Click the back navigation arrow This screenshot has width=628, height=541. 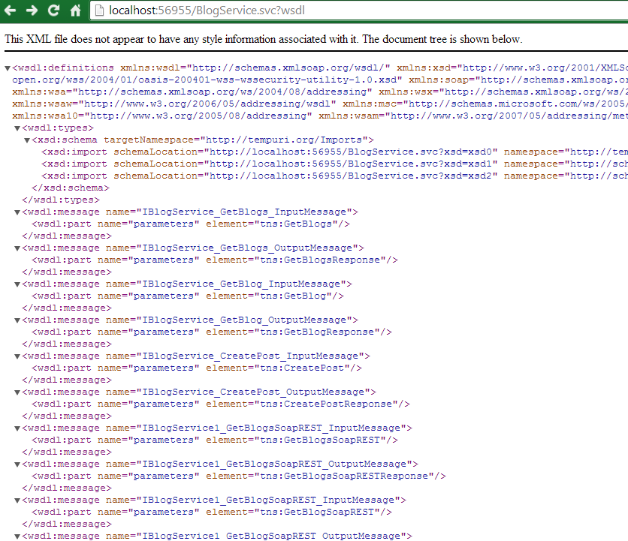pos(11,11)
